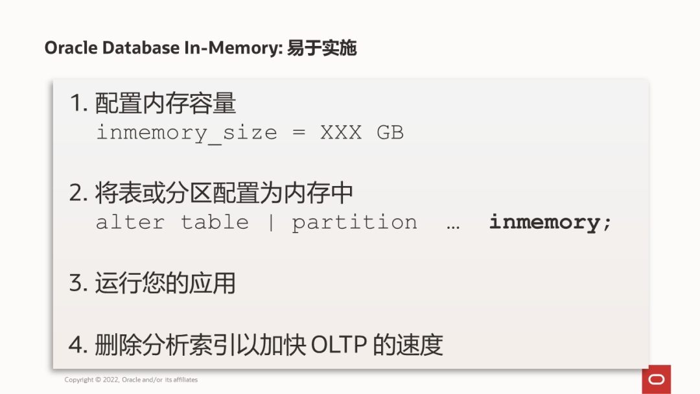Image resolution: width=700 pixels, height=394 pixels.
Task: Click the inmemory_size = XXX GB code line
Action: 250,133
